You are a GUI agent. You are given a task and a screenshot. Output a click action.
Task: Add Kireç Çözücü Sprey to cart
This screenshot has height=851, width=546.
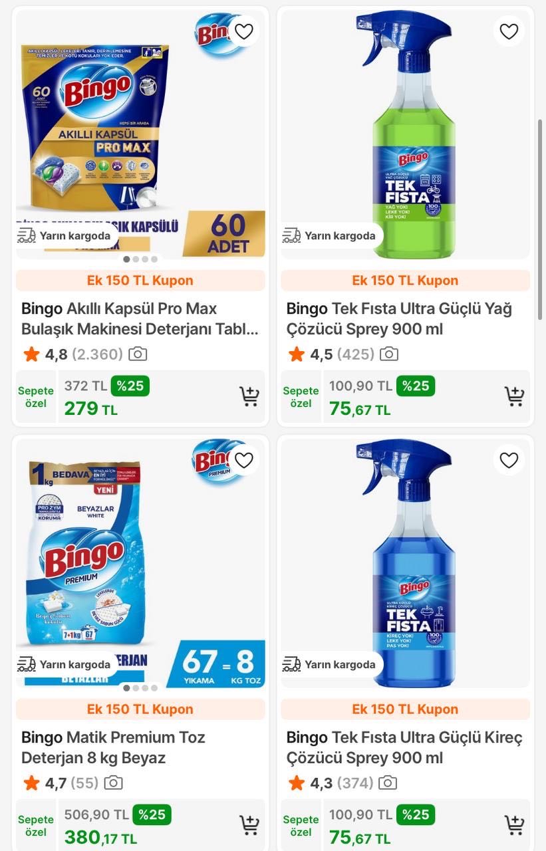point(514,825)
